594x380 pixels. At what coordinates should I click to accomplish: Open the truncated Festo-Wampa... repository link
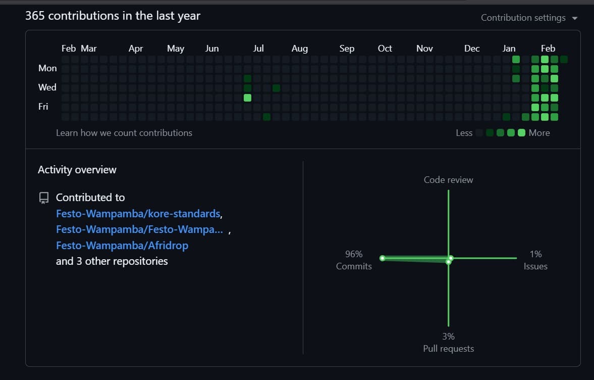[x=139, y=229]
